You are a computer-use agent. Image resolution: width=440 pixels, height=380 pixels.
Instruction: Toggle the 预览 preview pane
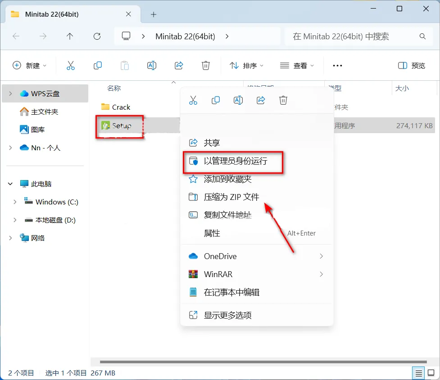(x=412, y=65)
